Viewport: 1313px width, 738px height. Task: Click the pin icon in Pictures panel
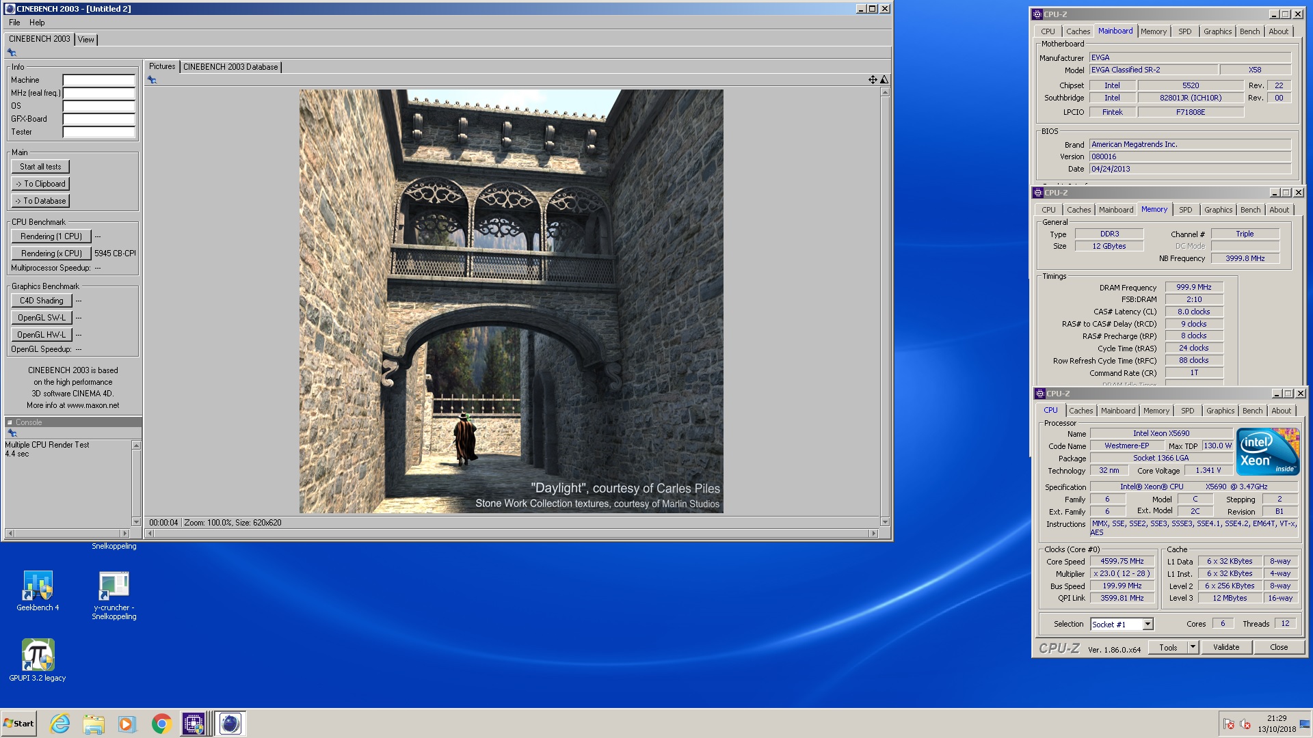[x=152, y=80]
